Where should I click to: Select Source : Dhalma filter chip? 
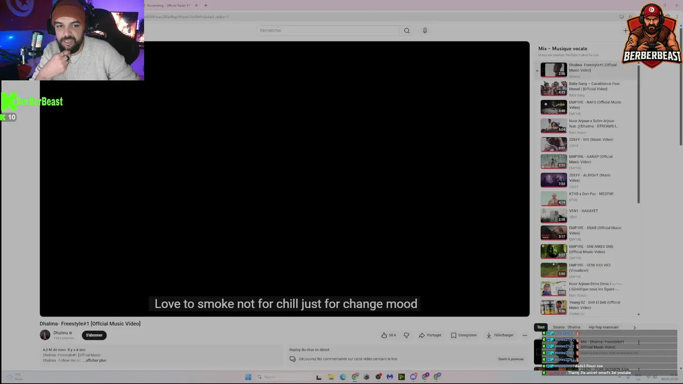pos(566,327)
